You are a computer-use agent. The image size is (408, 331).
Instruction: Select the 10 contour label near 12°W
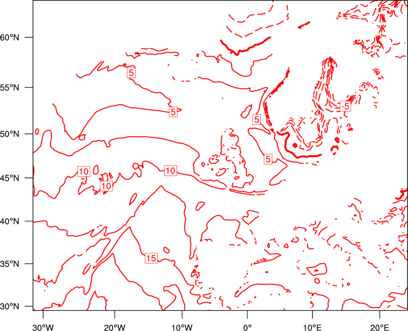(170, 171)
